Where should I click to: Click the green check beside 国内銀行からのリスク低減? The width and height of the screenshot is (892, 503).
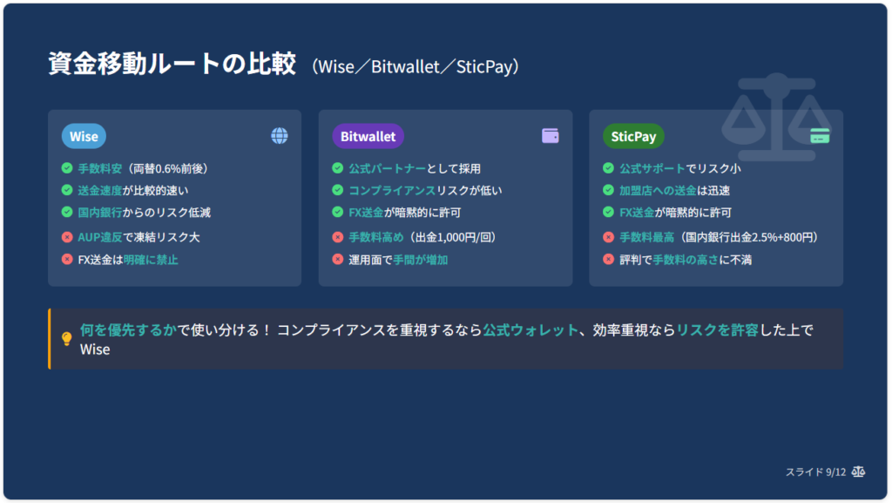click(x=67, y=212)
